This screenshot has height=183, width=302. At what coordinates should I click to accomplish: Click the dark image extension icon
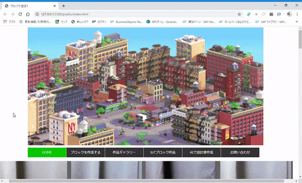click(x=271, y=14)
